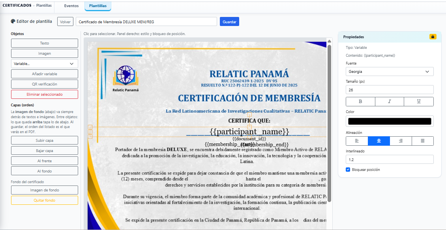446x230 pixels.
Task: Click the Eliminar seleccionado button
Action: [x=44, y=94]
